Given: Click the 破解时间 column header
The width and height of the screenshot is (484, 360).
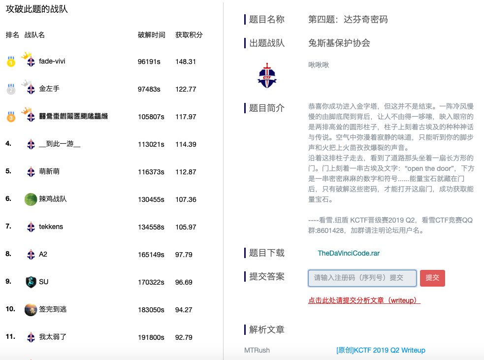Looking at the screenshot, I should (x=152, y=35).
